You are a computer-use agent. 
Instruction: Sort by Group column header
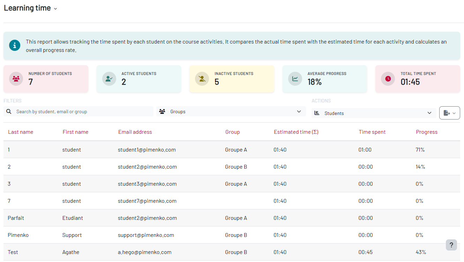click(x=232, y=132)
